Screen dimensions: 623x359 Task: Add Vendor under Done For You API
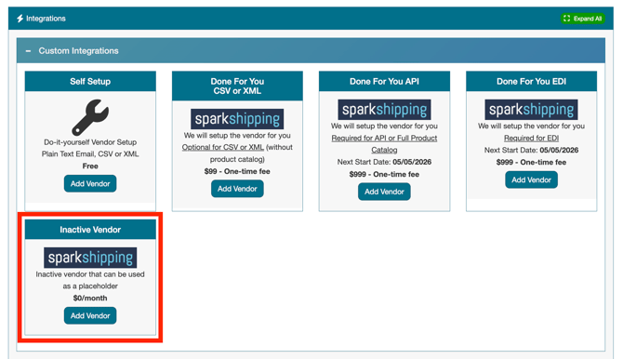(384, 192)
